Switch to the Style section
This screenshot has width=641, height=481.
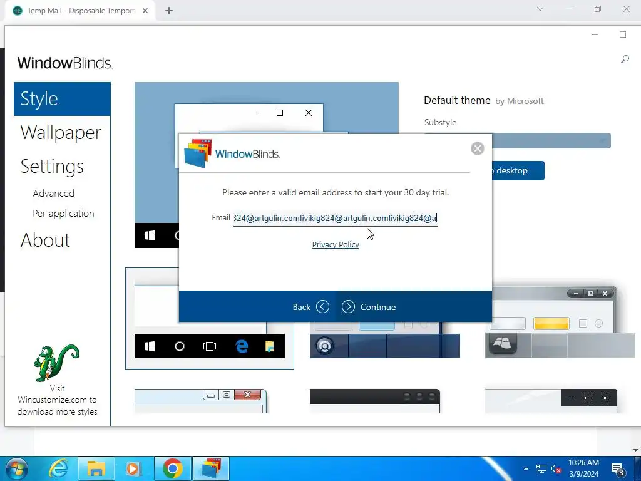(62, 99)
